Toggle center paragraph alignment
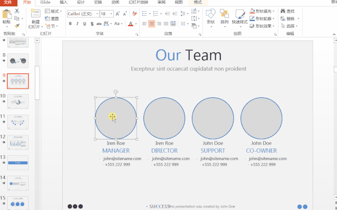 click(152, 24)
